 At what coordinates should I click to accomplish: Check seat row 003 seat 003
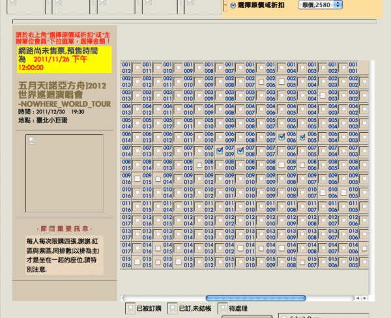tap(323, 96)
